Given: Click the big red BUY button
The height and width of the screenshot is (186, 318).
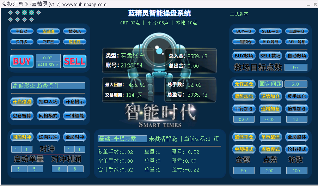Looking at the screenshot, I should click(22, 61).
